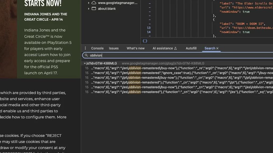The image size is (273, 153).
Task: Click the about:blank frame icon
Action: click(x=94, y=8)
